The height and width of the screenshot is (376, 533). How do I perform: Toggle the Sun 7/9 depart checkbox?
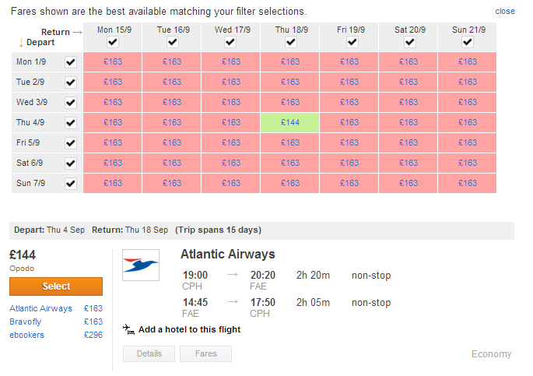(x=71, y=184)
